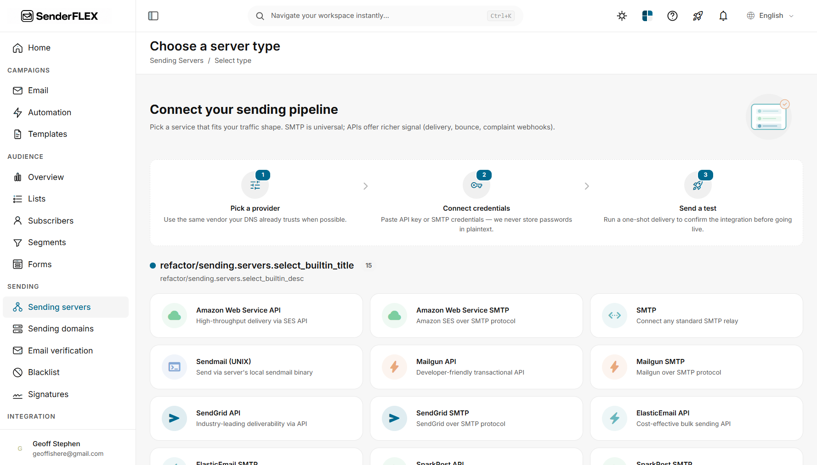Open Subscribers in the sidebar
The image size is (817, 465).
coord(66,221)
